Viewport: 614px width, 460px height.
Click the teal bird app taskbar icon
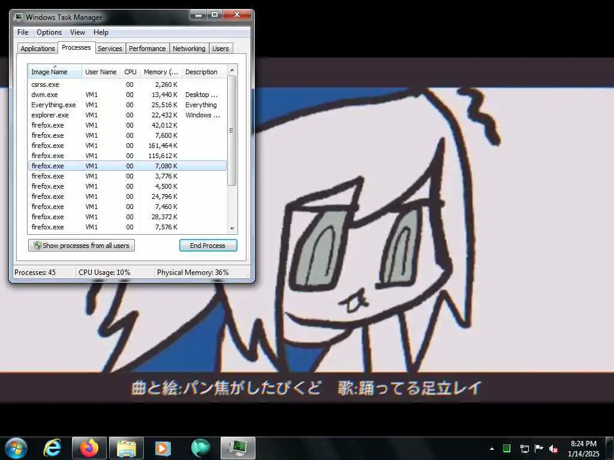pos(200,448)
